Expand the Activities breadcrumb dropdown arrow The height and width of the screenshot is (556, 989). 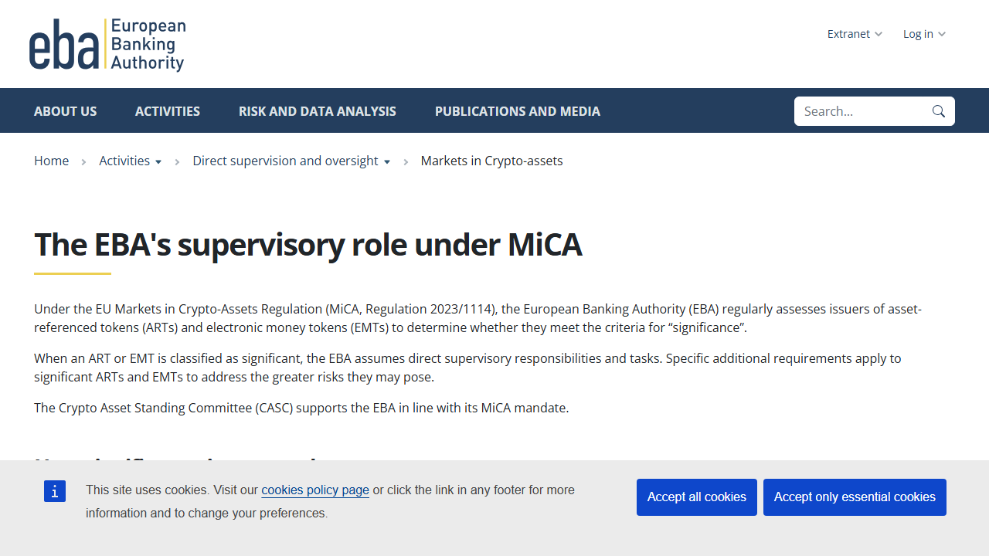158,161
